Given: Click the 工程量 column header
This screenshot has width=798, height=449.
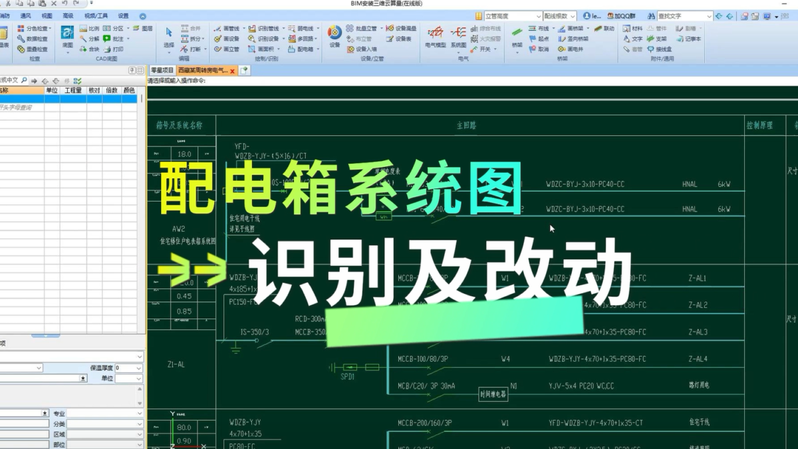Looking at the screenshot, I should click(73, 90).
